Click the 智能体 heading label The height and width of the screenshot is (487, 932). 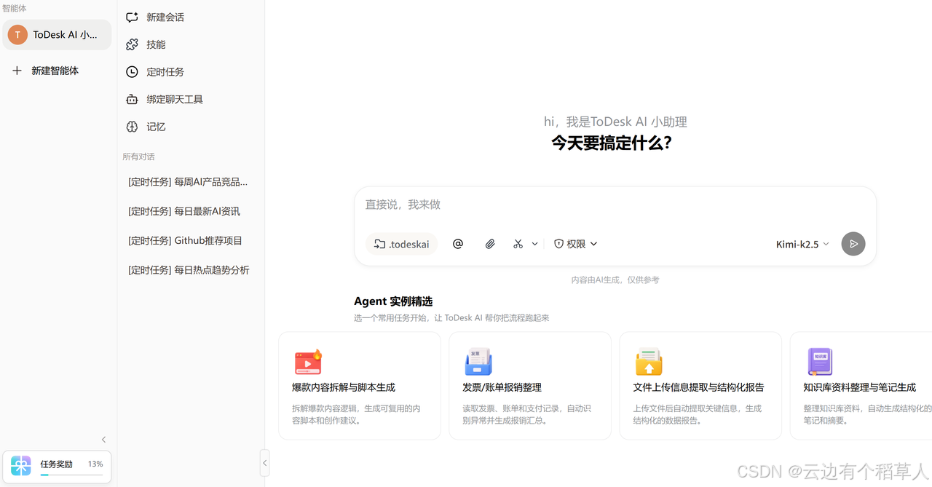[x=14, y=8]
